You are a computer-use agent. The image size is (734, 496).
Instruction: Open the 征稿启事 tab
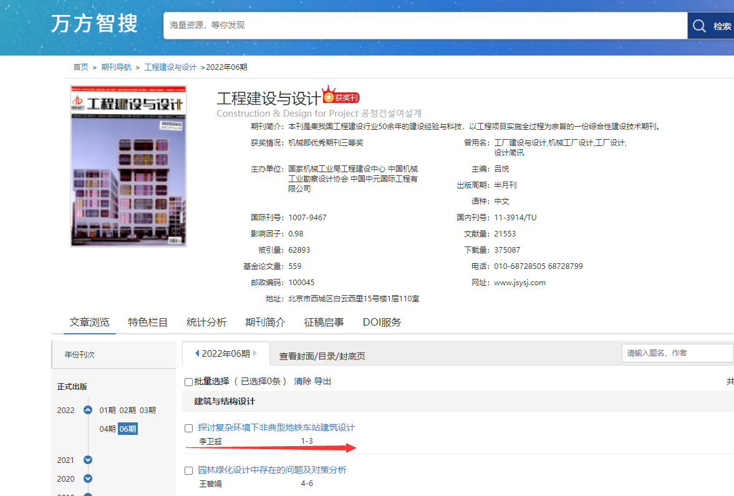tap(324, 323)
